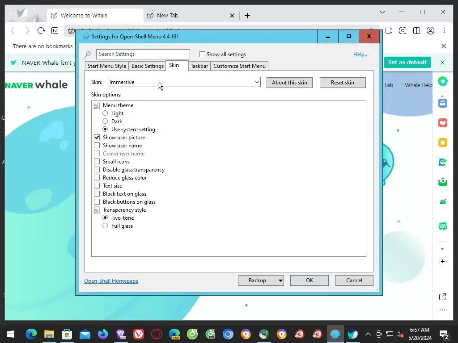Open Microsoft Store from taskbar

click(x=67, y=334)
